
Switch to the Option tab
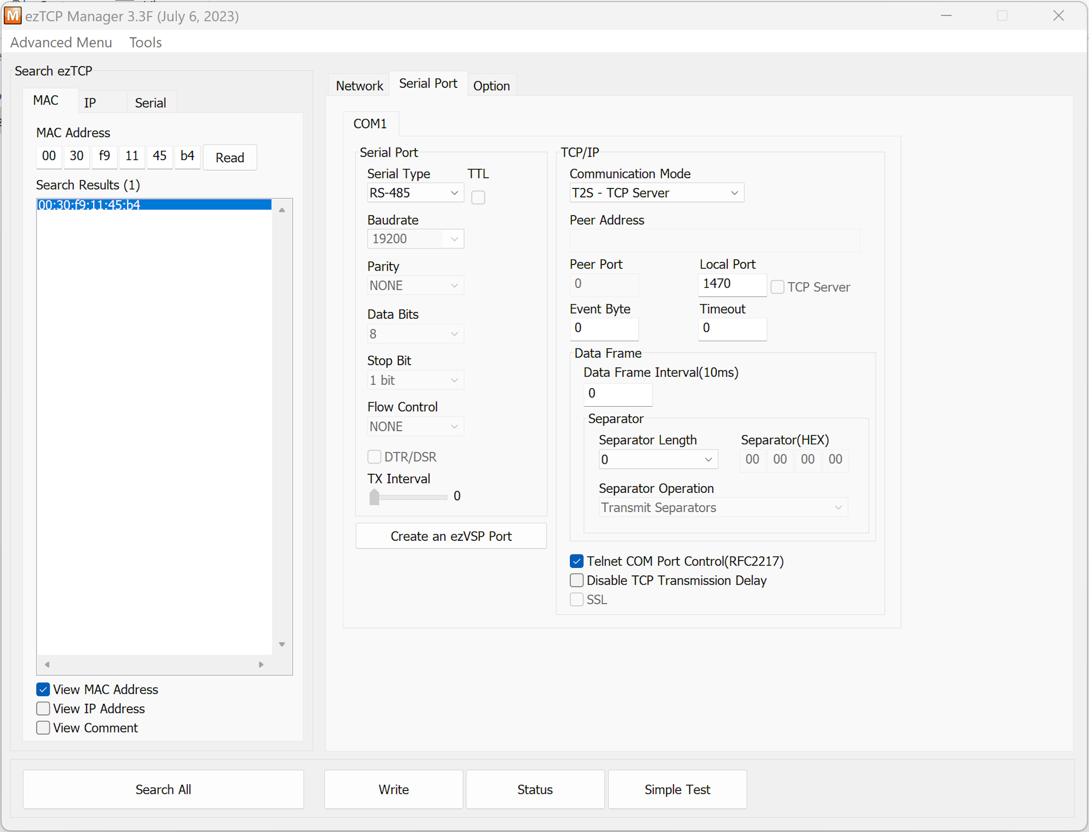tap(491, 85)
